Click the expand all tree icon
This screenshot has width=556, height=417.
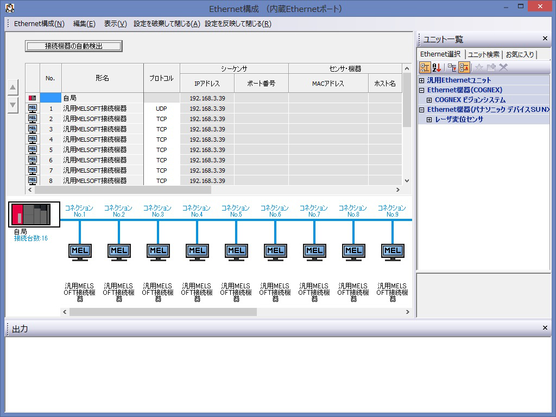point(452,67)
